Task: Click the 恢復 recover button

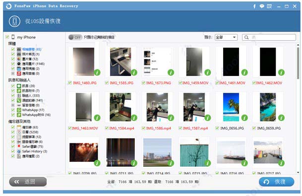Action: pos(276,182)
